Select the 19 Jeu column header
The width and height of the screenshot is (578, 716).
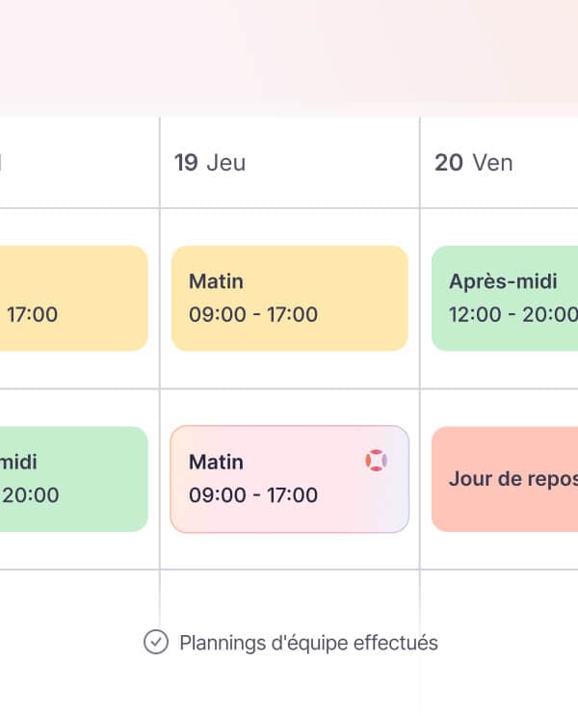click(x=210, y=162)
